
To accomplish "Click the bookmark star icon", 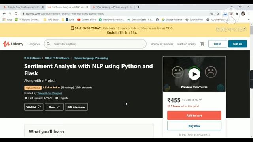I will 218,14.
